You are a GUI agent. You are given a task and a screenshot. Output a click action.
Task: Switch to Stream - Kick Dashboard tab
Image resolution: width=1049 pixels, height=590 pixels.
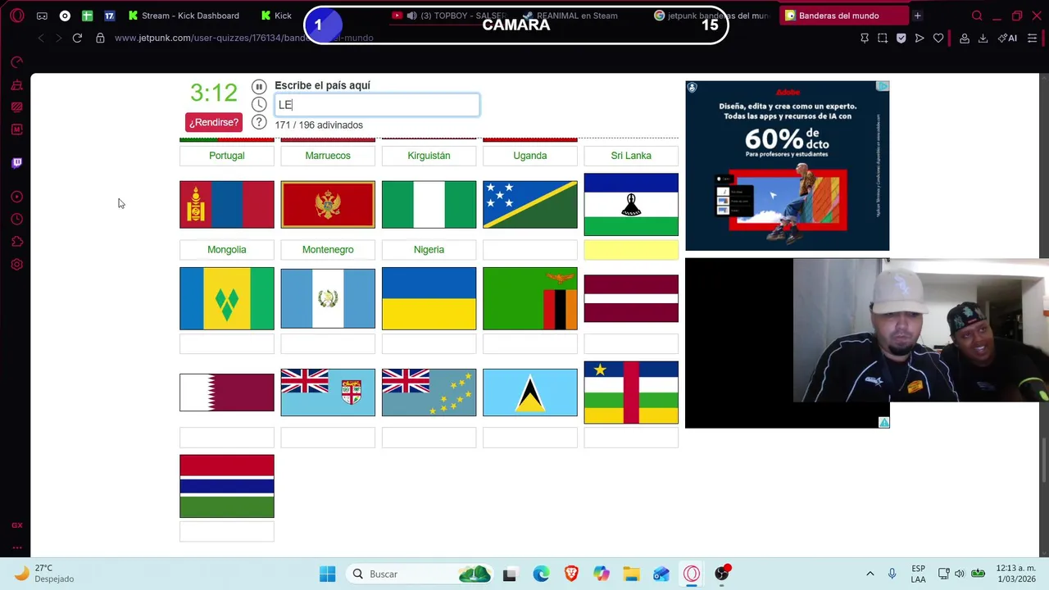coord(184,16)
